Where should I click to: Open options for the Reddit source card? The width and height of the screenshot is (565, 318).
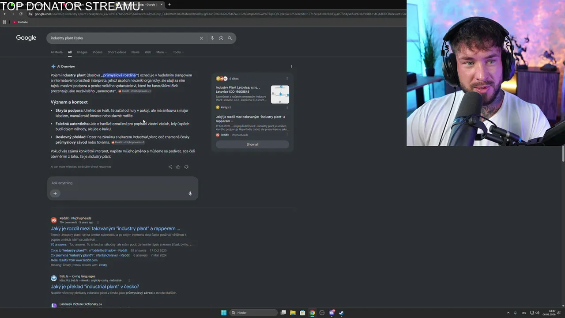click(x=287, y=135)
